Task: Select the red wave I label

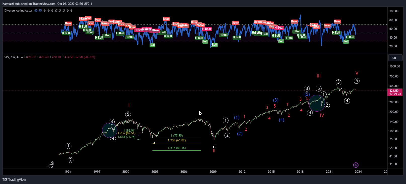Action: tap(129, 105)
